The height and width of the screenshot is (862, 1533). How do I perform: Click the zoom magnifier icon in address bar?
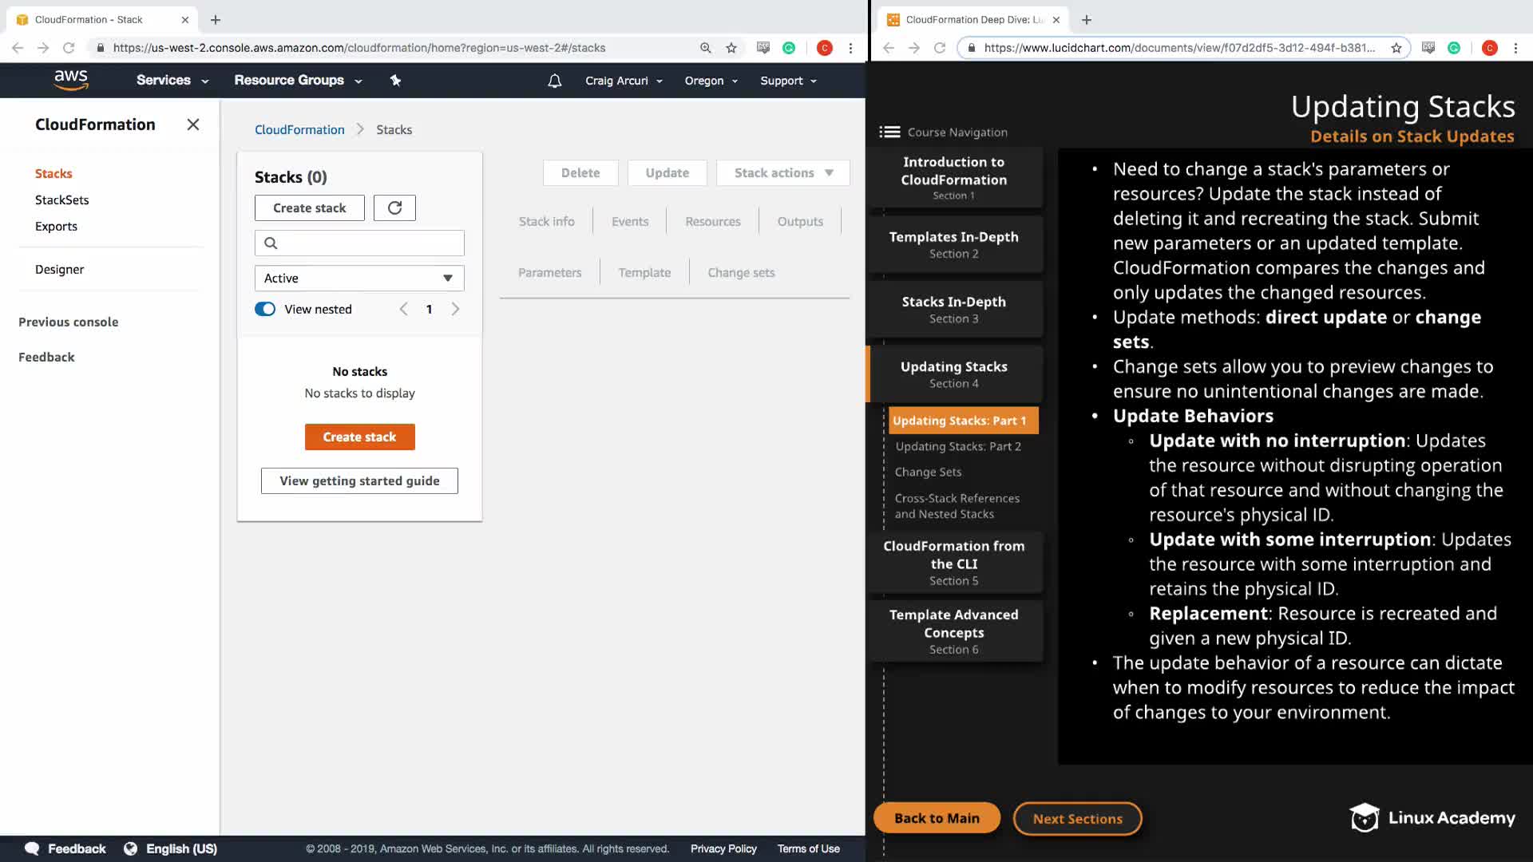[705, 48]
